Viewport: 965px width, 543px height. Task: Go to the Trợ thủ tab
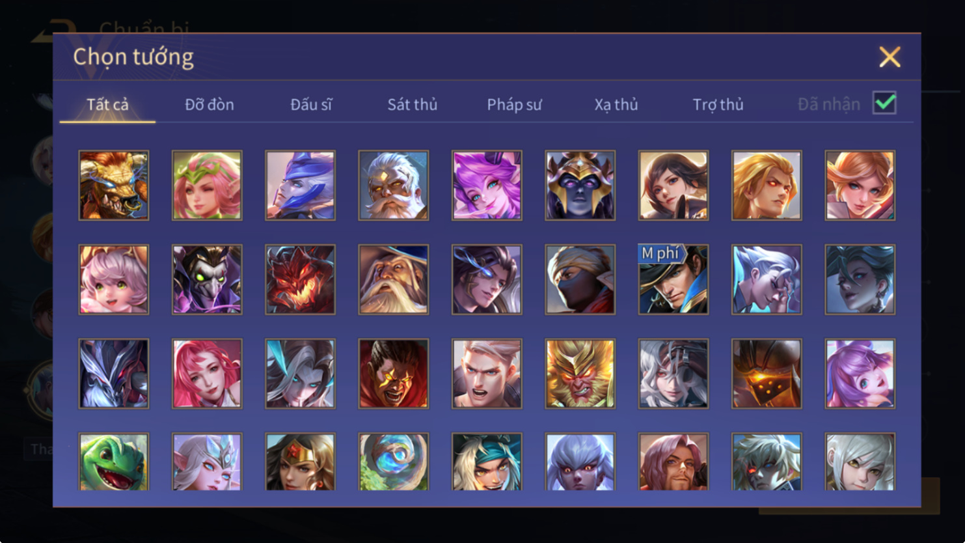coord(718,104)
